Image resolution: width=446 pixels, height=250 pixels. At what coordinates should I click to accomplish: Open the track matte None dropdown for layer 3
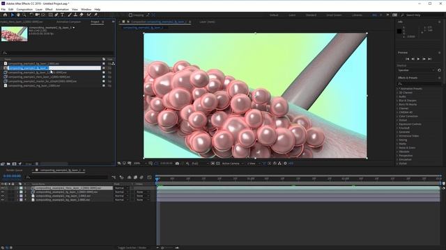142,196
